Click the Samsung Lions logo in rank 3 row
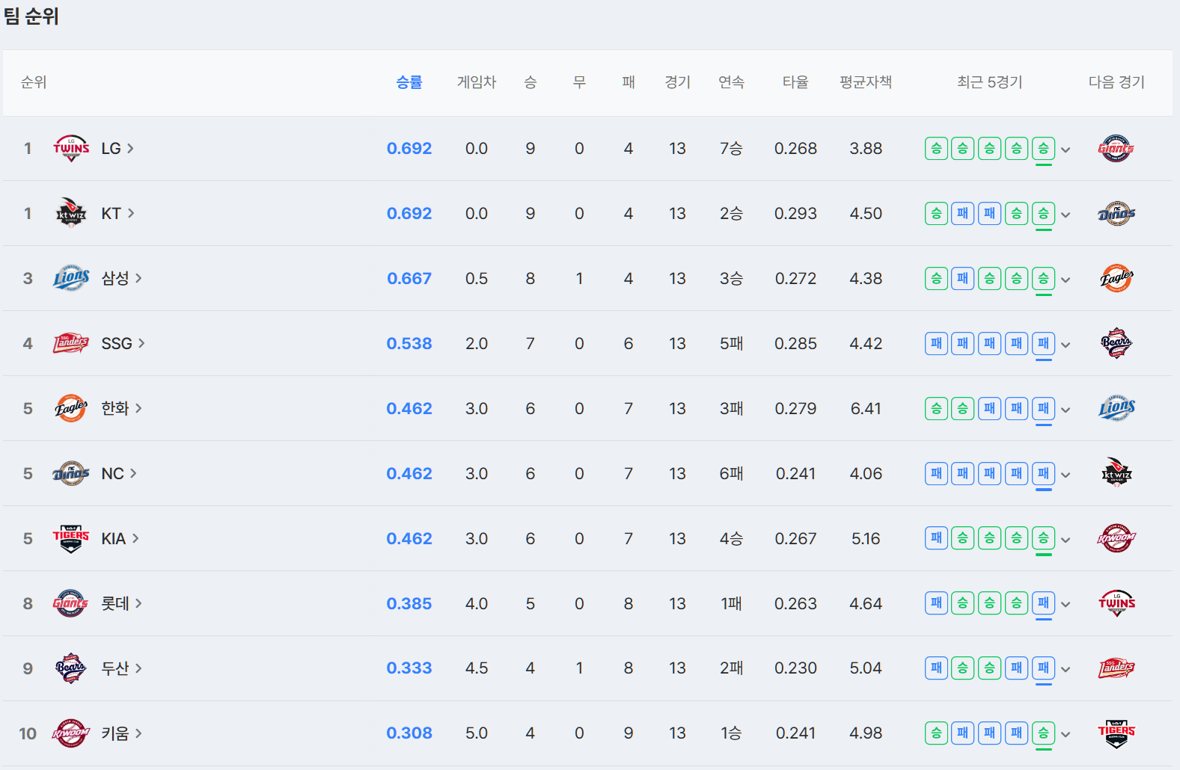The height and width of the screenshot is (770, 1180). pos(71,279)
